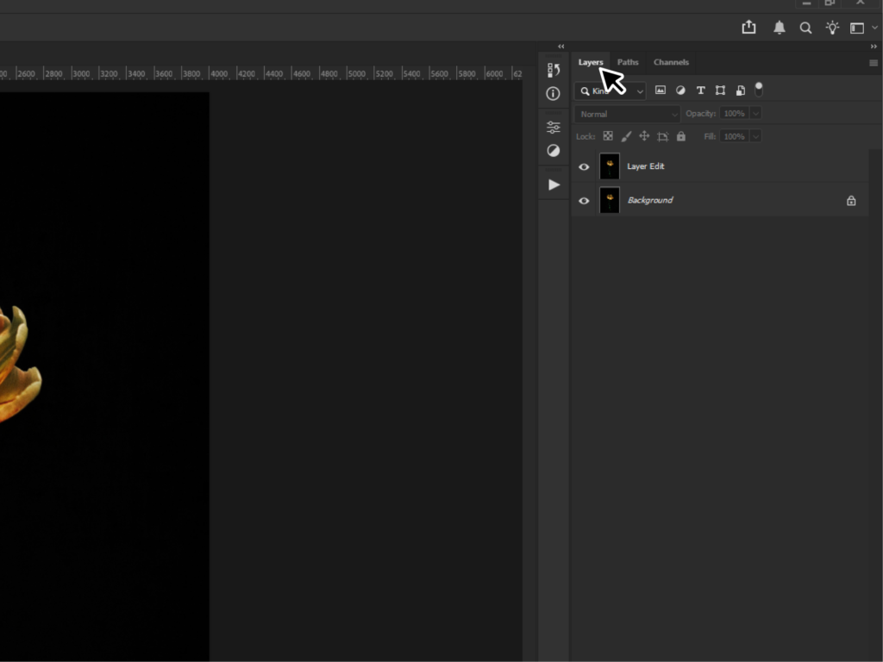Switch to the Channels tab
Screen dimensions: 883x662
(671, 62)
